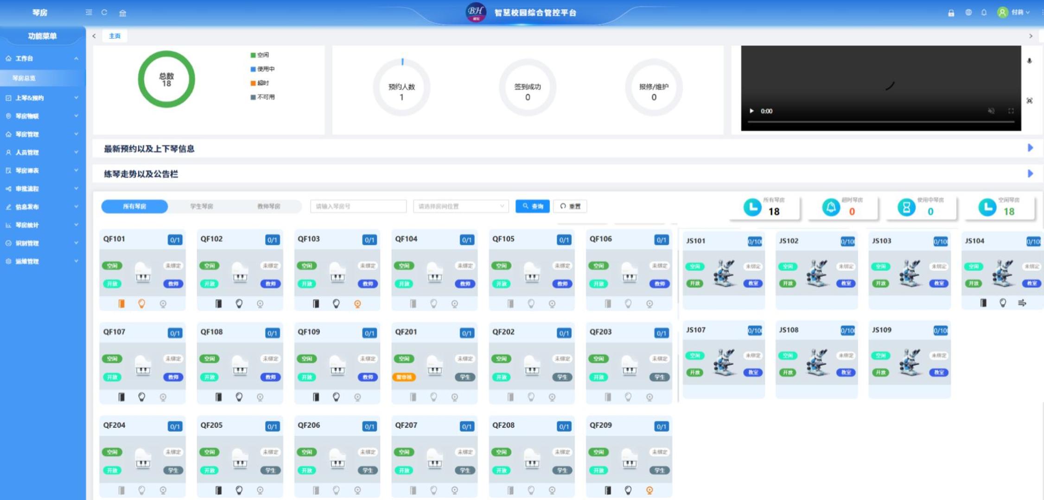Image resolution: width=1044 pixels, height=500 pixels.
Task: Expand the 琴房管理 sidebar menu
Action: click(42, 134)
